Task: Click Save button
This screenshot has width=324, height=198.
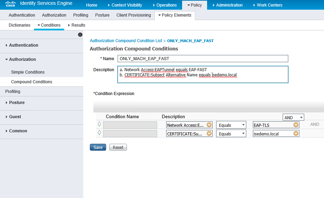Action: tap(98, 147)
